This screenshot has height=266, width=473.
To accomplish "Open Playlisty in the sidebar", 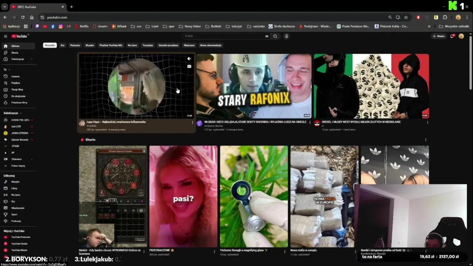I will click(18, 83).
